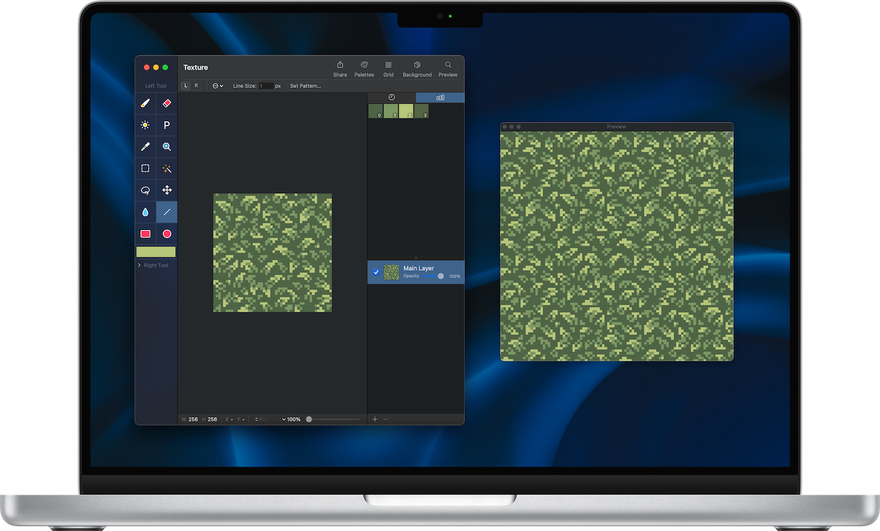Remove layer with minus button
The height and width of the screenshot is (531, 880).
click(386, 419)
